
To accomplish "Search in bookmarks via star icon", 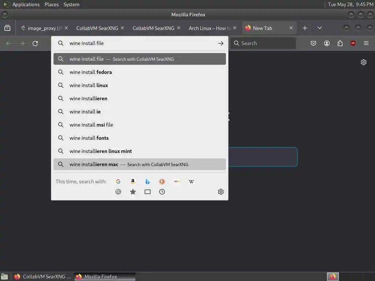I will pyautogui.click(x=133, y=192).
